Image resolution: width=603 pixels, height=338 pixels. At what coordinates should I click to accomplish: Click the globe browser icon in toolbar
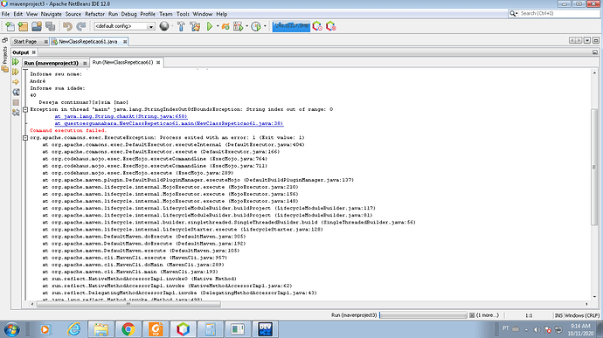click(x=164, y=26)
